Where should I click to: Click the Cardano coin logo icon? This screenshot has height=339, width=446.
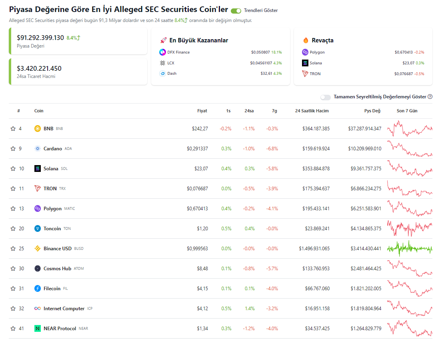[x=38, y=149]
